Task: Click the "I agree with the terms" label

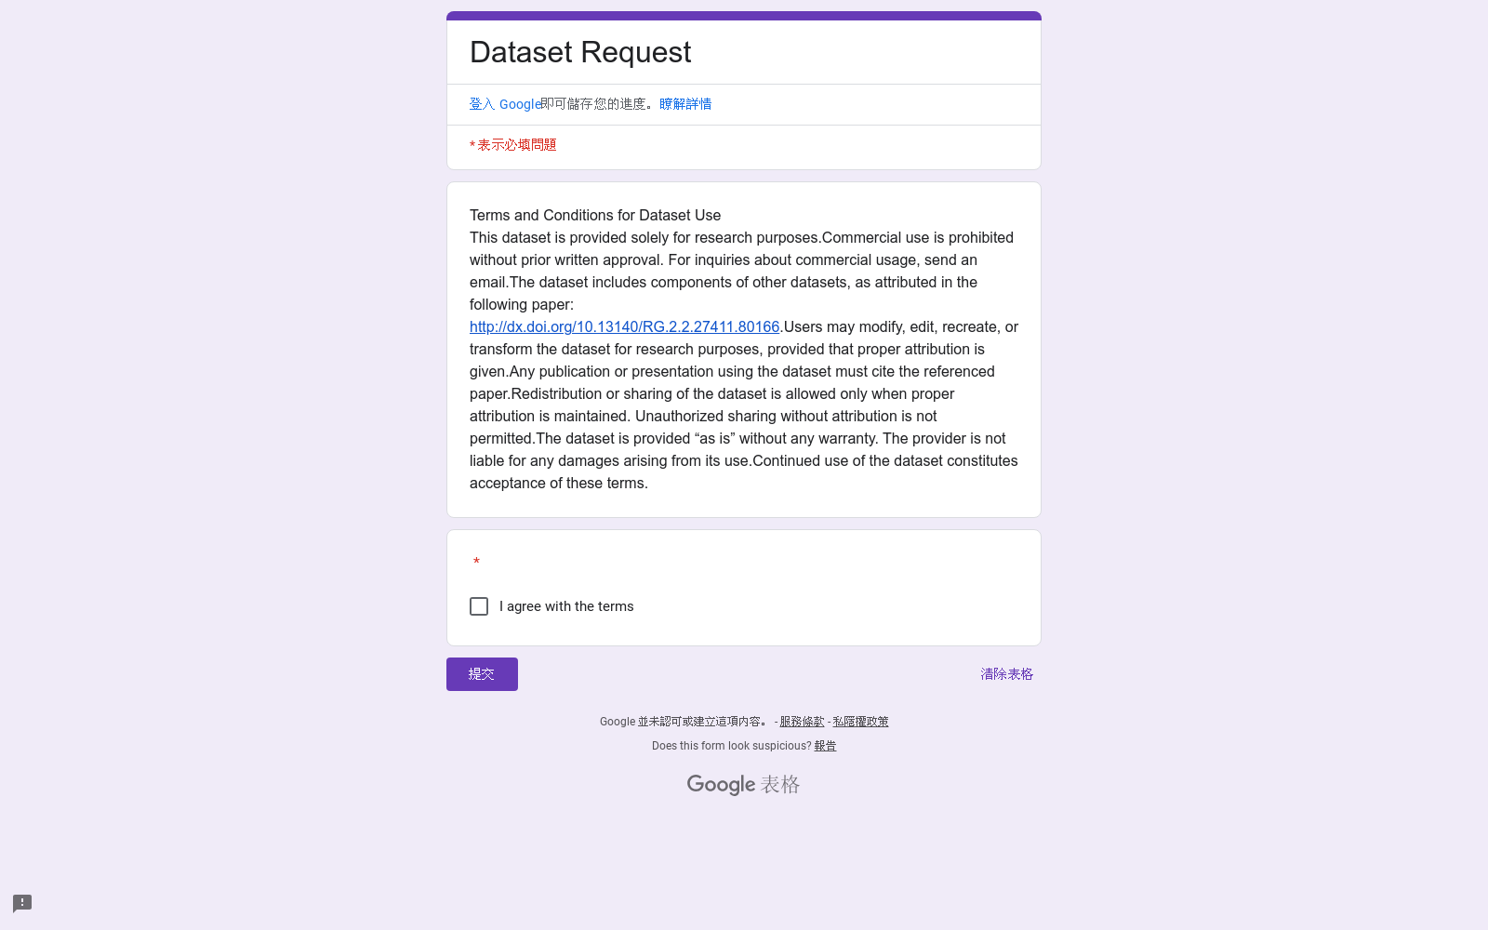Action: pyautogui.click(x=566, y=606)
